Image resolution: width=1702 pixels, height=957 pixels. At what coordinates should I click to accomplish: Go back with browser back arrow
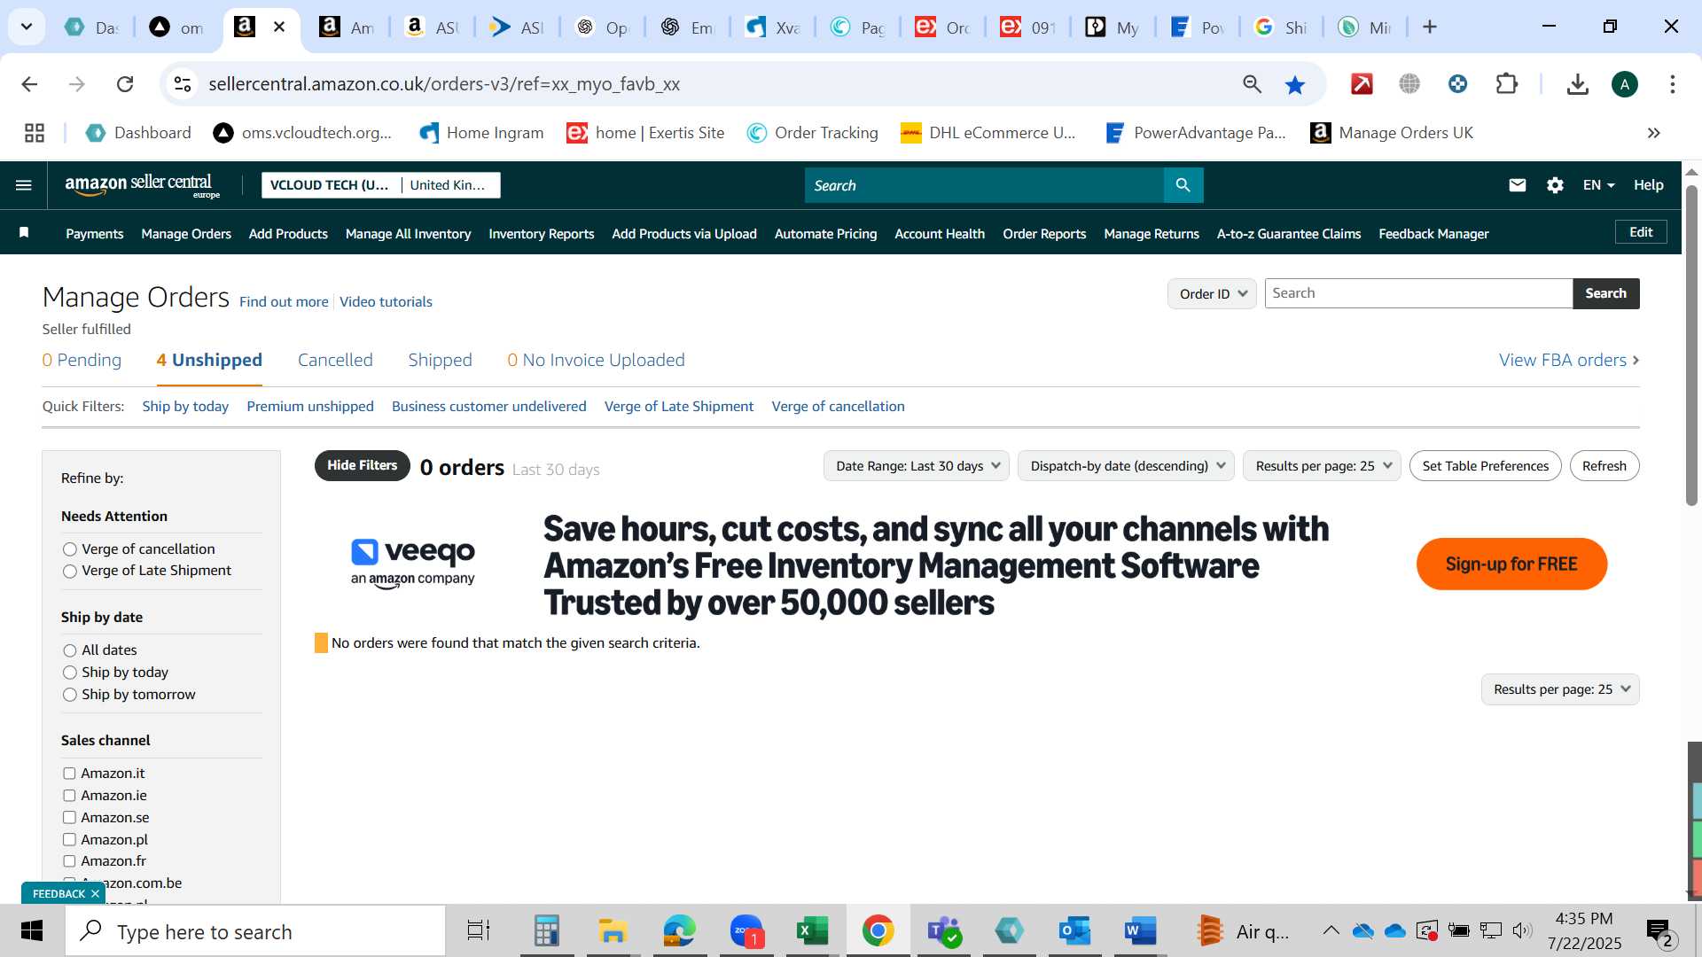29,84
